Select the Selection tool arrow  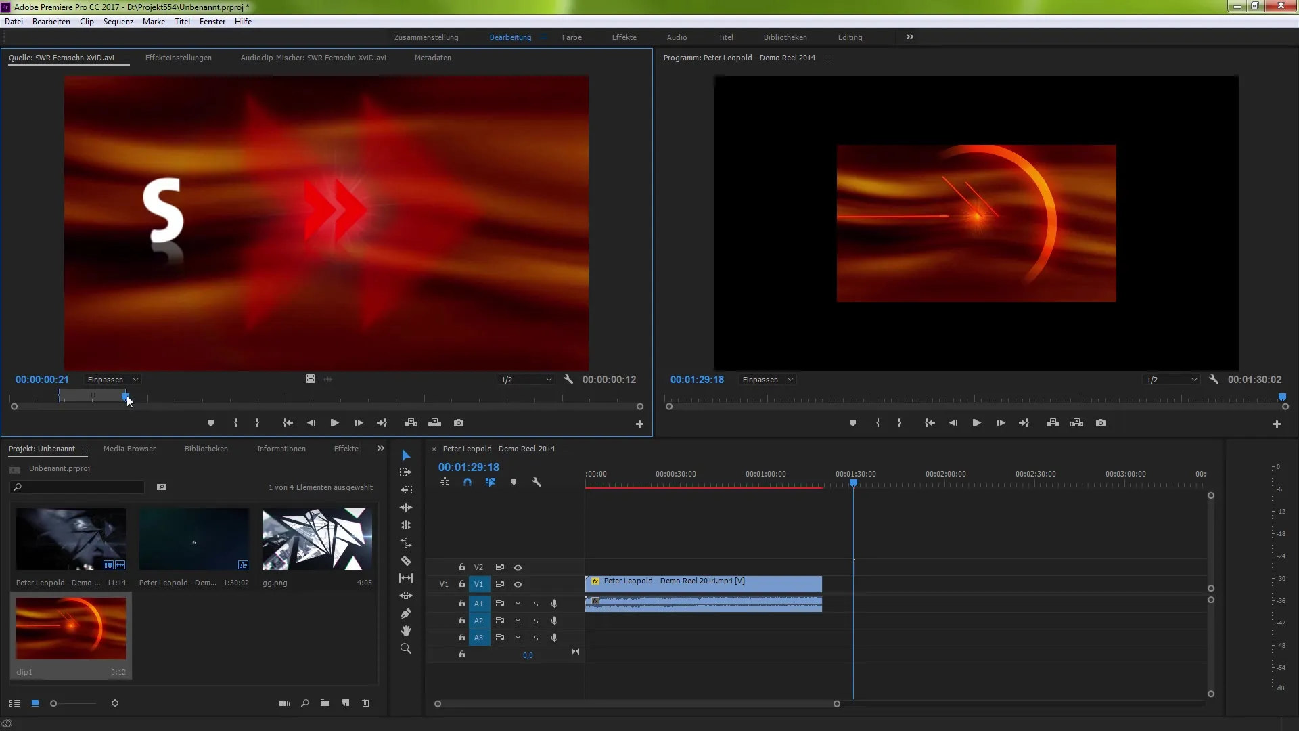coord(406,456)
